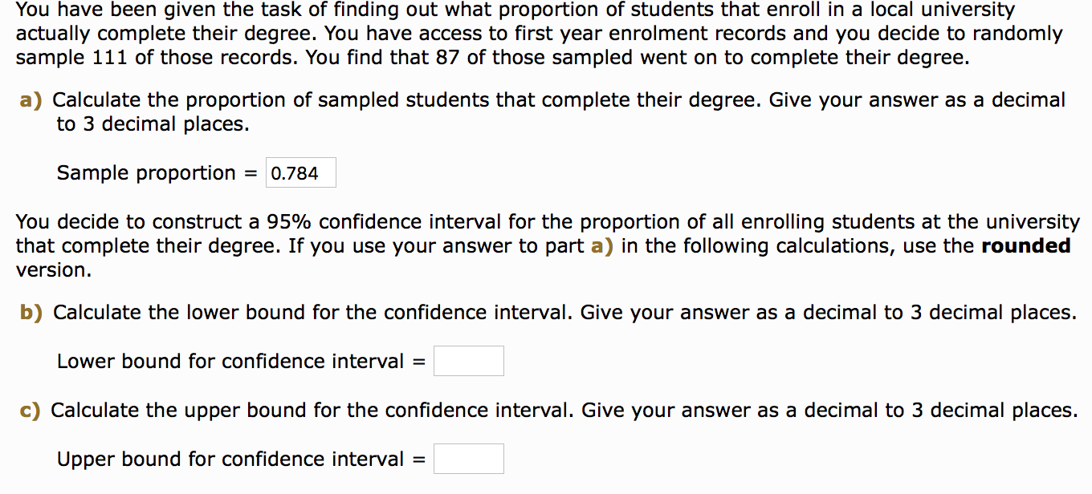This screenshot has width=1092, height=494.
Task: Click the Sample proportion input field
Action: (300, 172)
